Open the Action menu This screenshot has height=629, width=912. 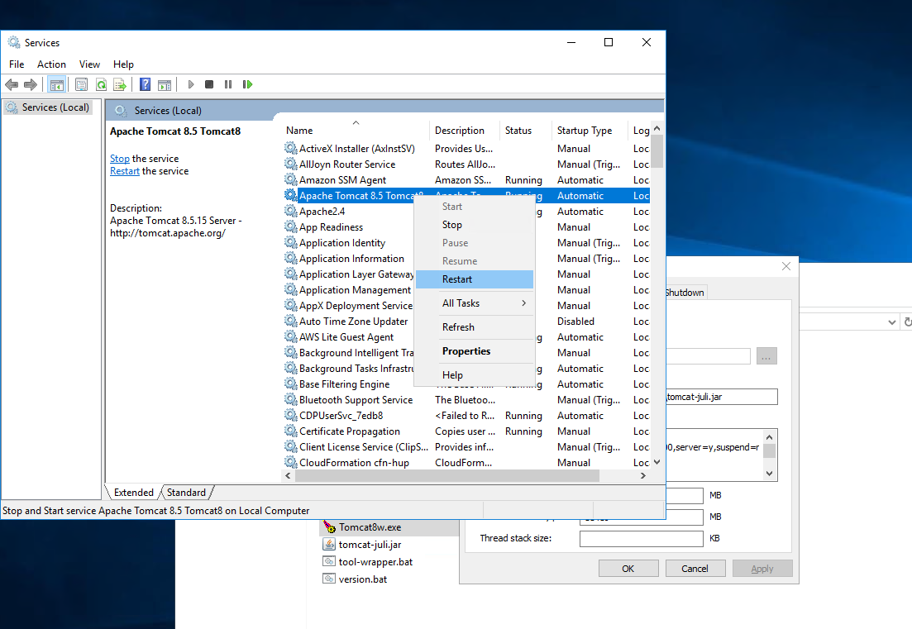point(51,64)
